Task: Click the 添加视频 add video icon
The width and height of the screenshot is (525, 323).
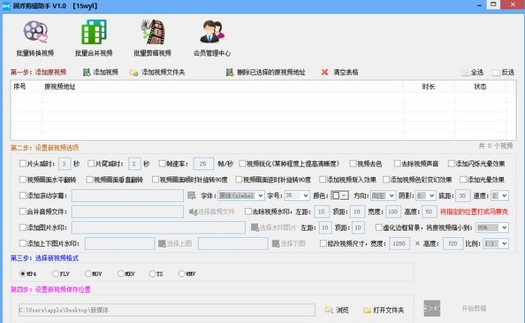Action: click(87, 73)
